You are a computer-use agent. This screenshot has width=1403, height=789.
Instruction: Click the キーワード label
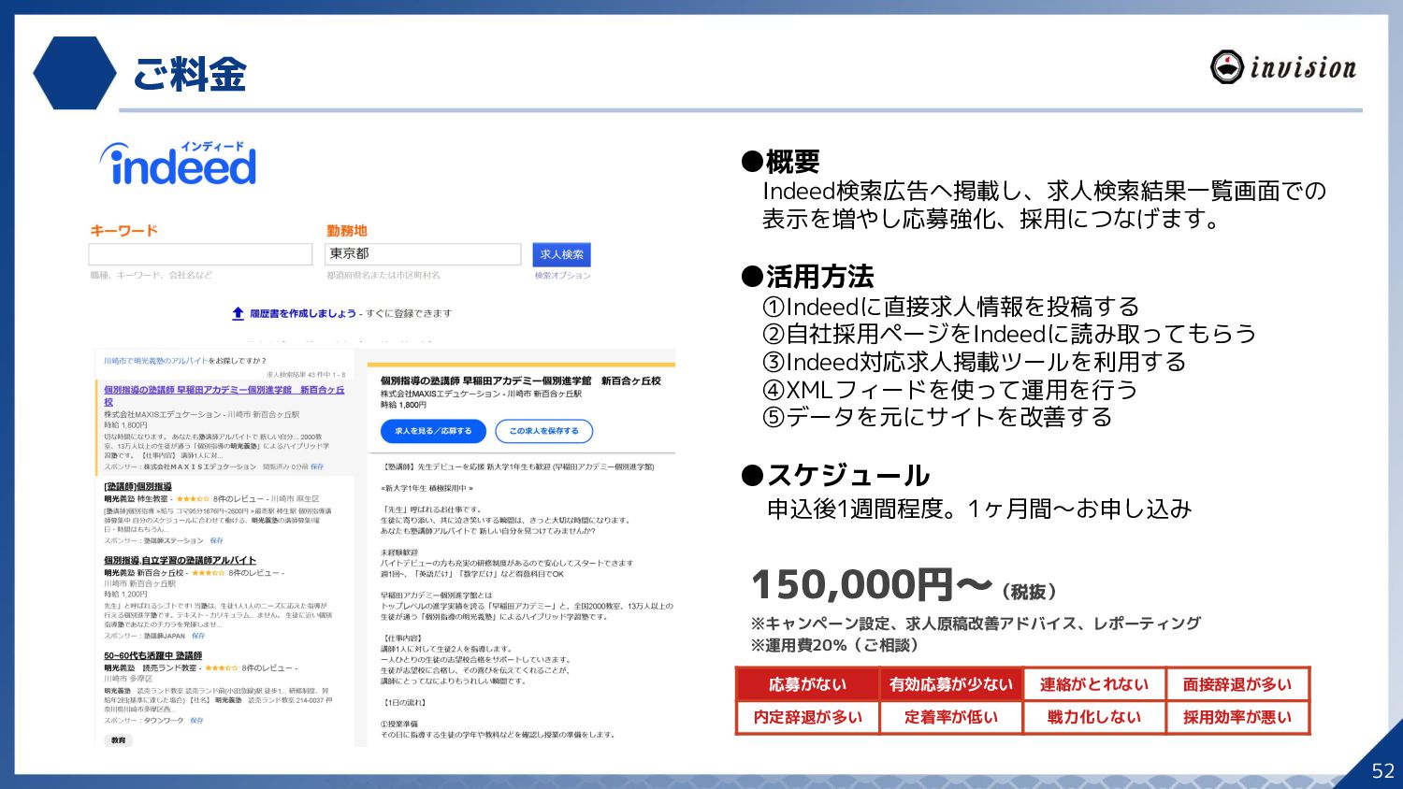tap(123, 230)
